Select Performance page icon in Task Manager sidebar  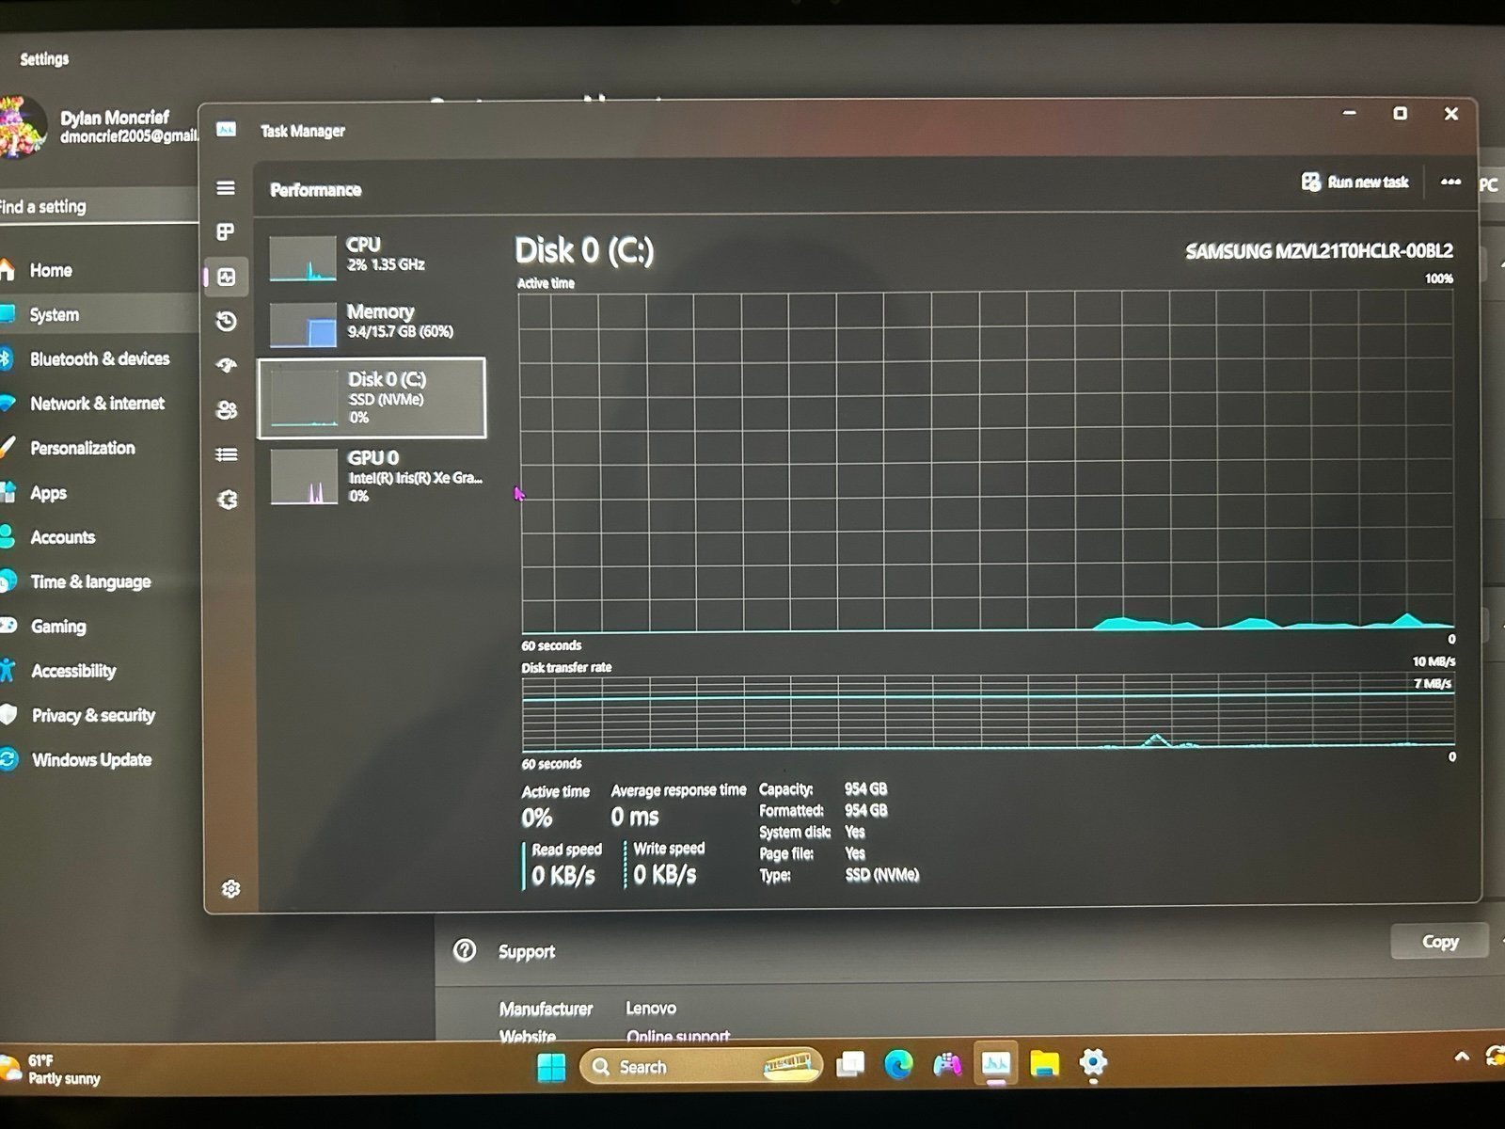click(227, 277)
